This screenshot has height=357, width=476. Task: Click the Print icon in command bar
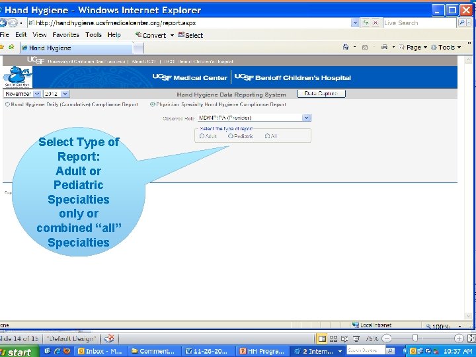pos(384,47)
